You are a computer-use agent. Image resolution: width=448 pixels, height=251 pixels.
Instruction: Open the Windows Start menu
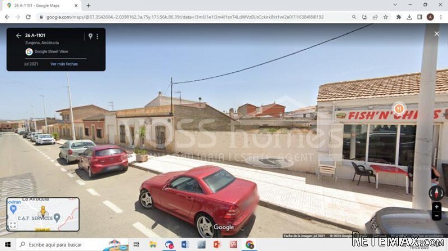[8, 245]
